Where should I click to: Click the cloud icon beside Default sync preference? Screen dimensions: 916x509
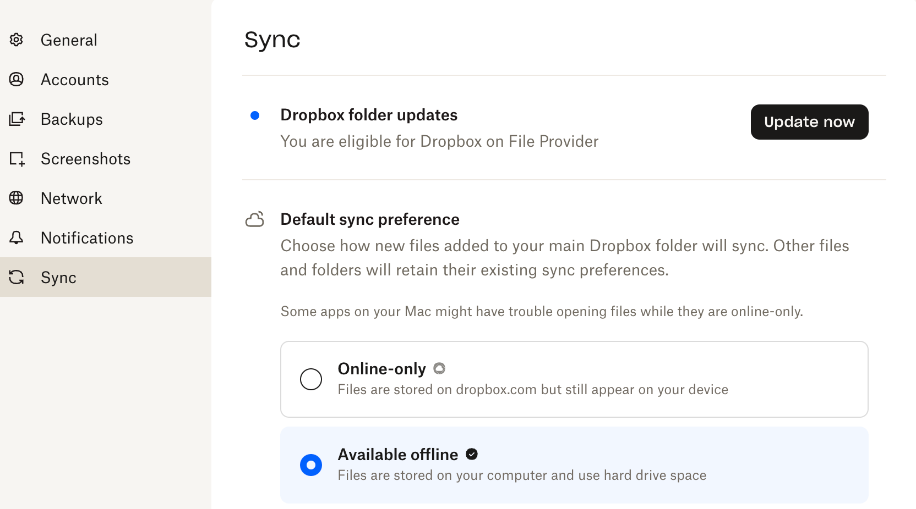click(x=255, y=219)
